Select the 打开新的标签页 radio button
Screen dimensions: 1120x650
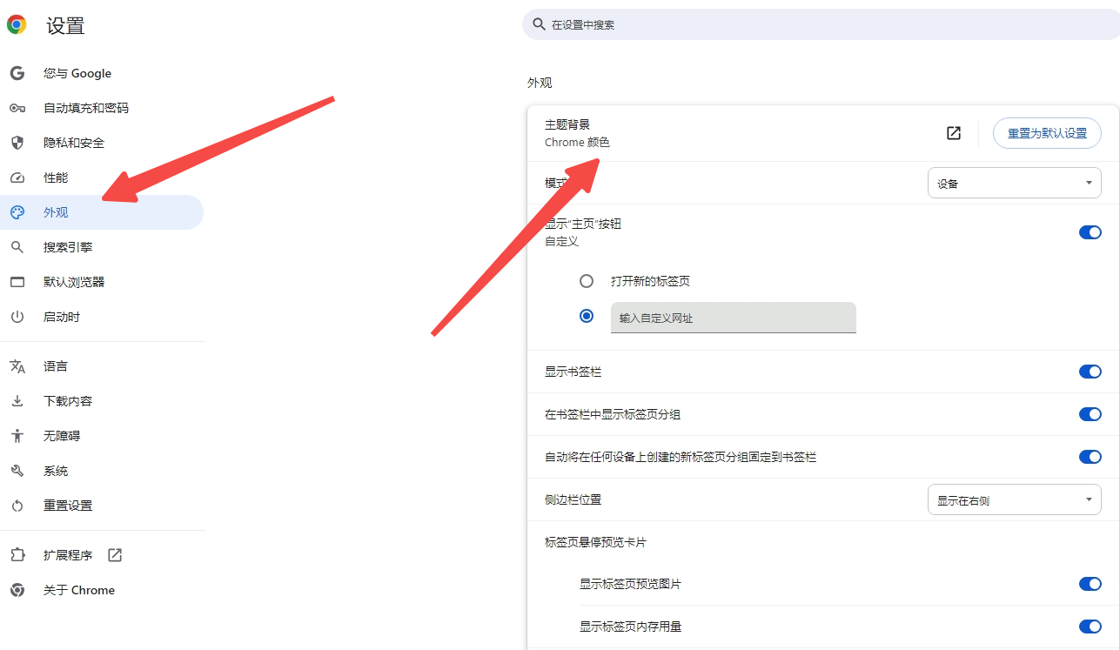(x=587, y=281)
